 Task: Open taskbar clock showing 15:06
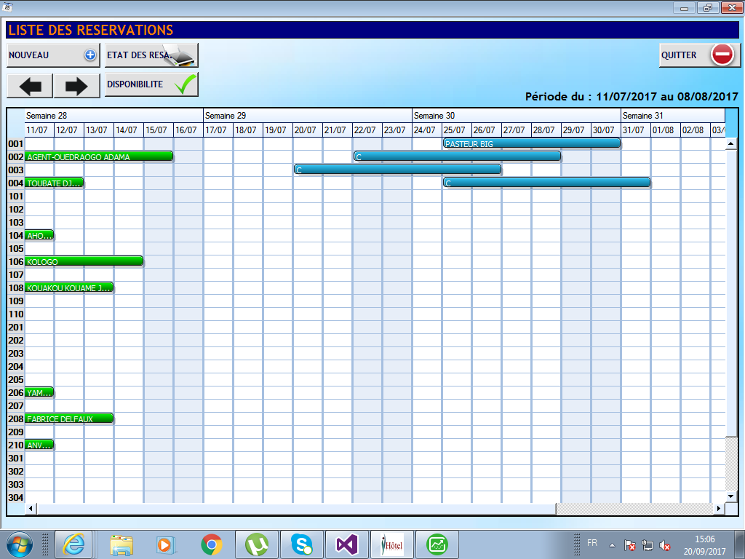(704, 545)
